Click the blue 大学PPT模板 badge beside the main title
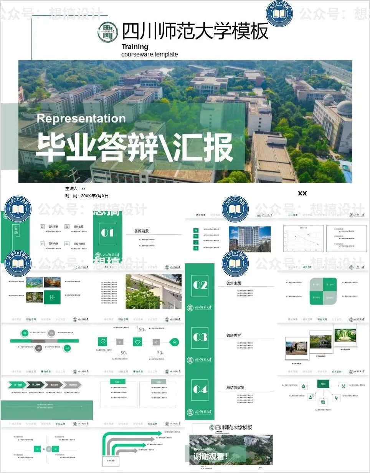Screen dimensions: 370x473 (x=280, y=13)
